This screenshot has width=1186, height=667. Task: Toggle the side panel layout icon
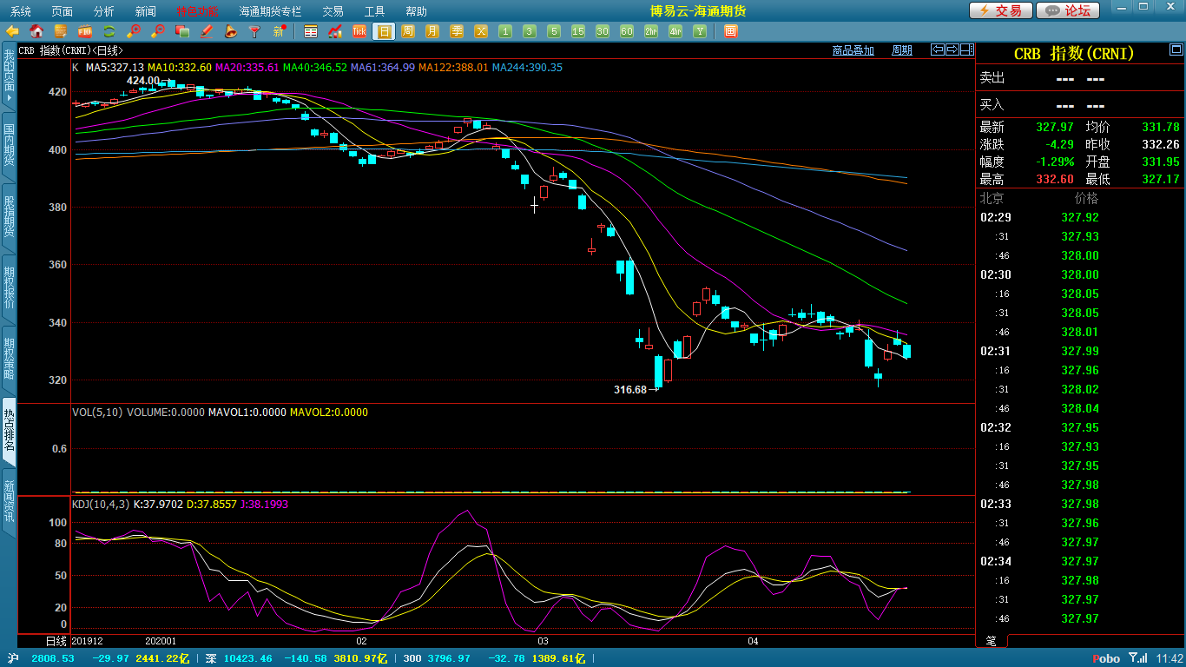pyautogui.click(x=966, y=50)
